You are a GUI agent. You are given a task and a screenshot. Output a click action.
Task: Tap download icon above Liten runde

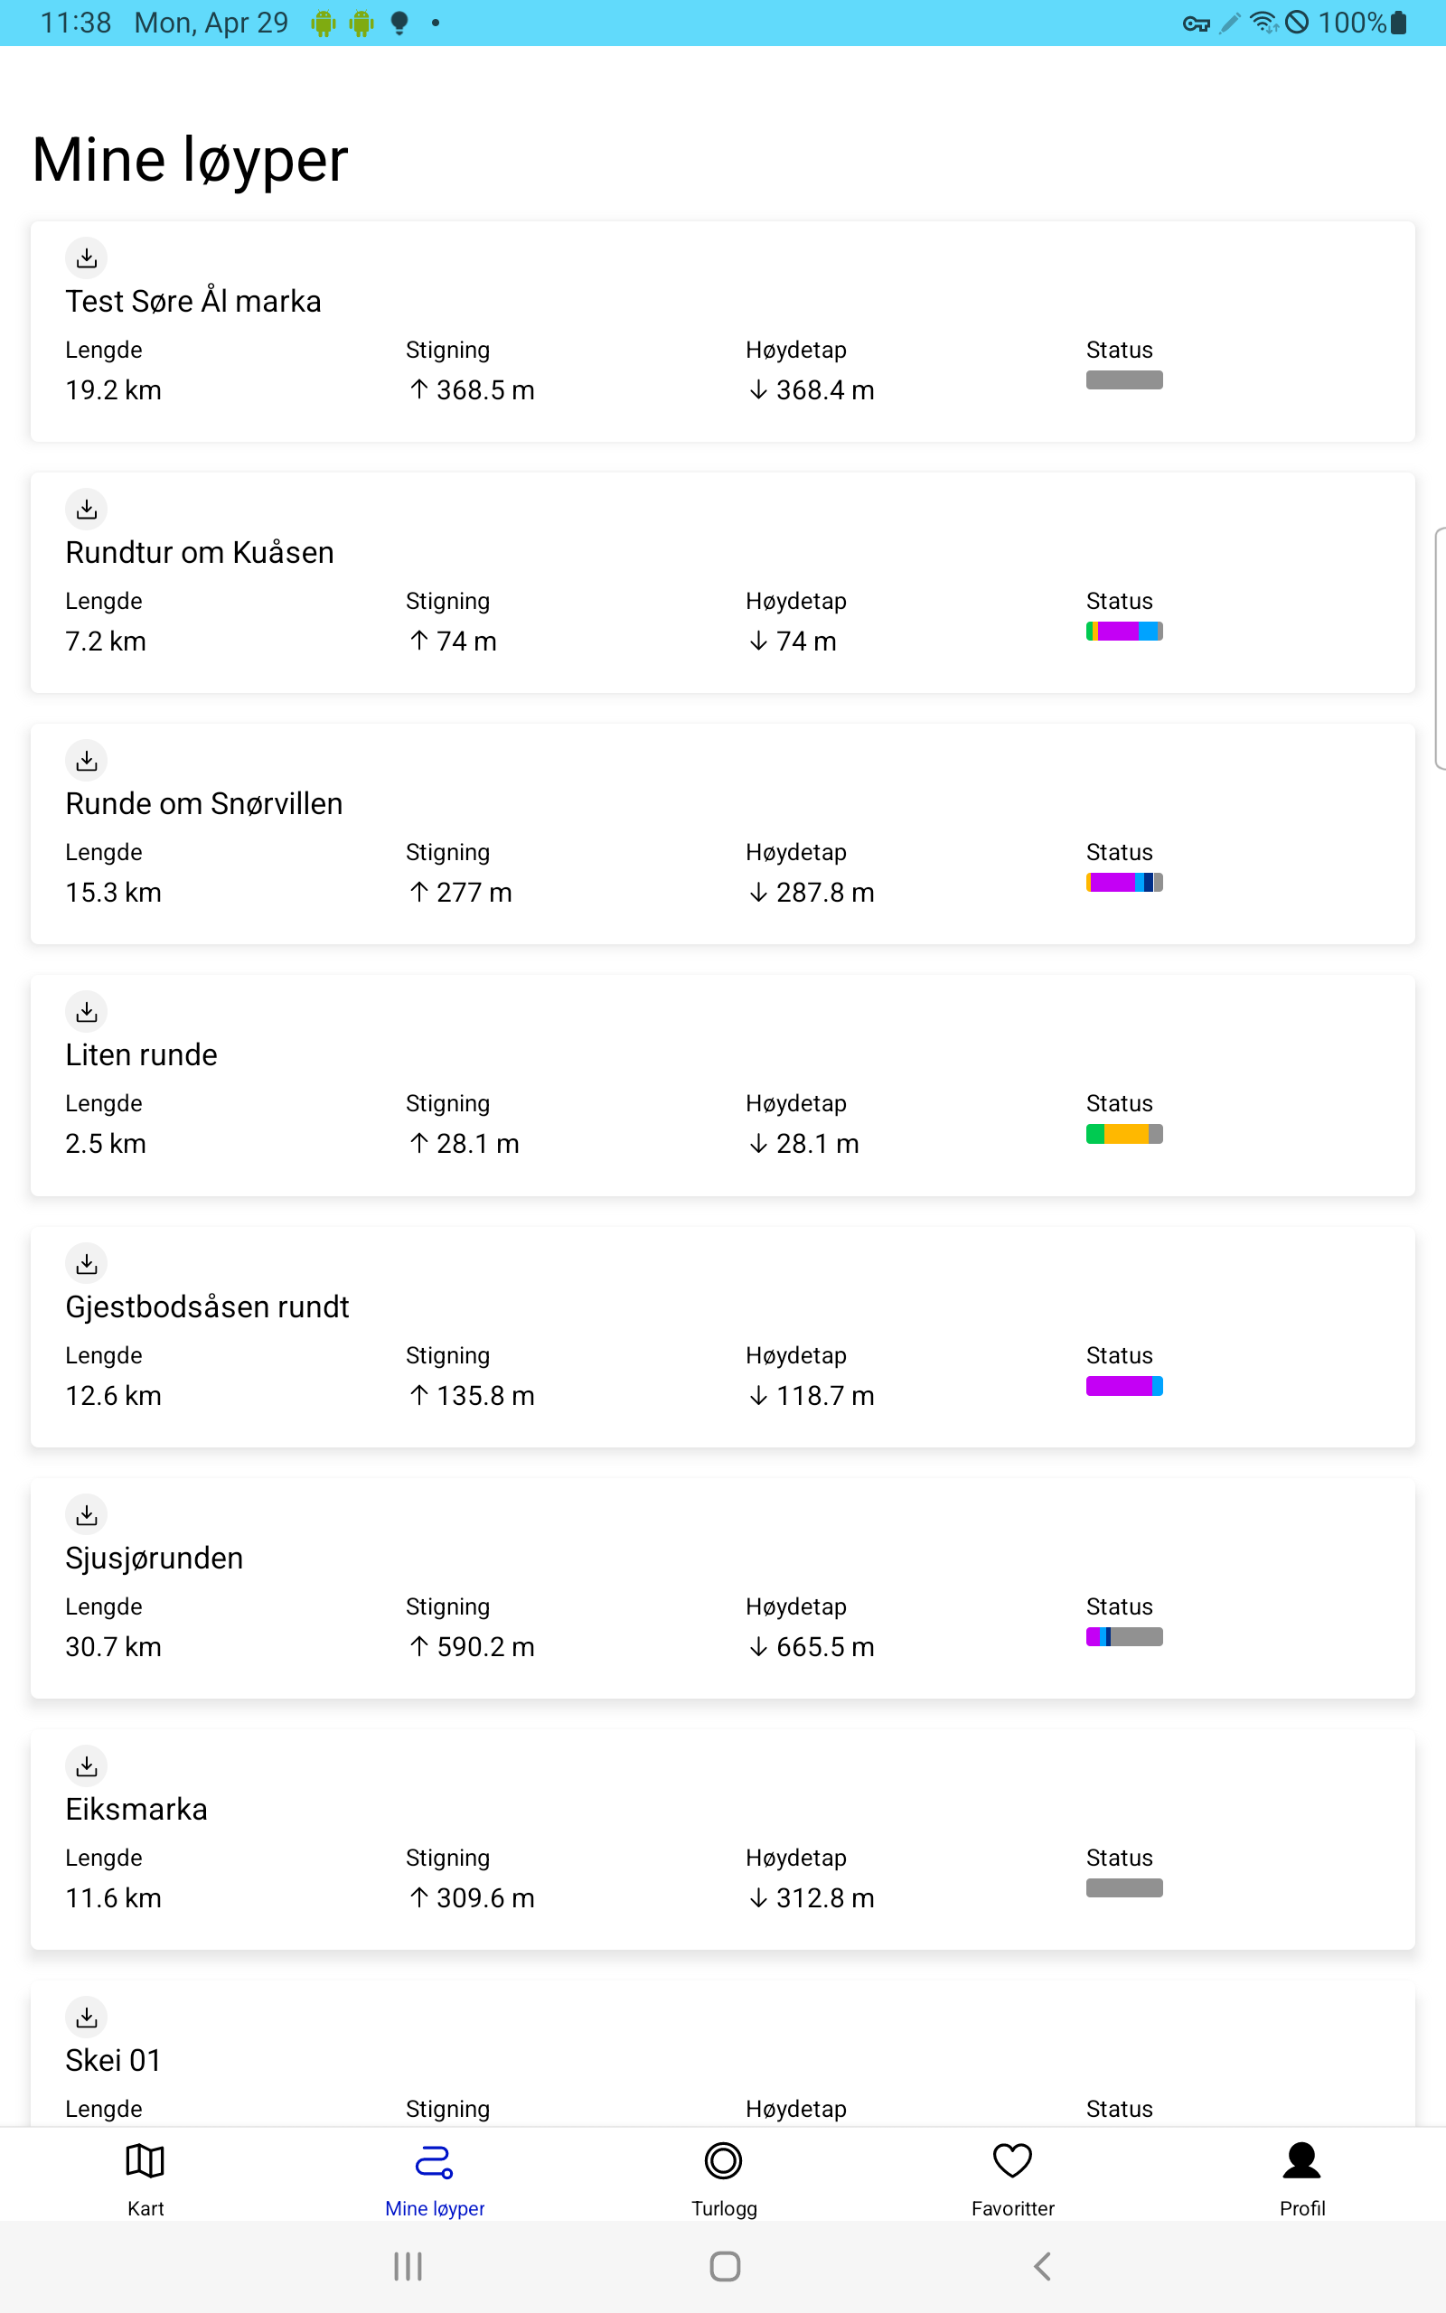point(86,1011)
